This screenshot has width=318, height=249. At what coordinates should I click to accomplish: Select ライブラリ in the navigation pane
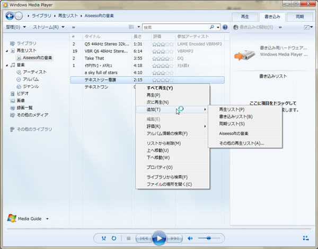pos(26,43)
